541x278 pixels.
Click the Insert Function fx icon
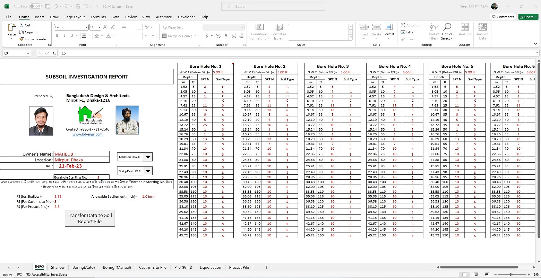(54, 53)
